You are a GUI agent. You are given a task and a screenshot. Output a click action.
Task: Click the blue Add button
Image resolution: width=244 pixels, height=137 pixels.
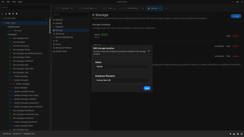[x=236, y=16]
